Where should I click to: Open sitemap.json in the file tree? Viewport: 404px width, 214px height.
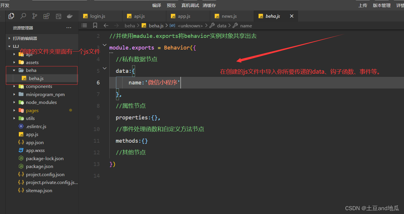(x=42, y=190)
